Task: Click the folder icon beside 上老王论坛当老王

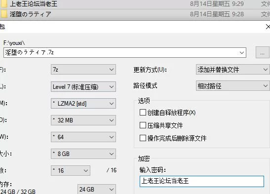Action: tap(4, 4)
